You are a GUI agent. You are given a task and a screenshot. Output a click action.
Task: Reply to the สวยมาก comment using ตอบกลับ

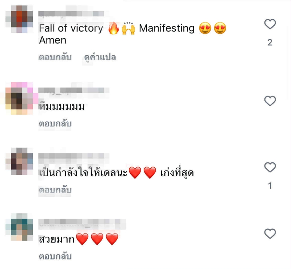pyautogui.click(x=55, y=256)
